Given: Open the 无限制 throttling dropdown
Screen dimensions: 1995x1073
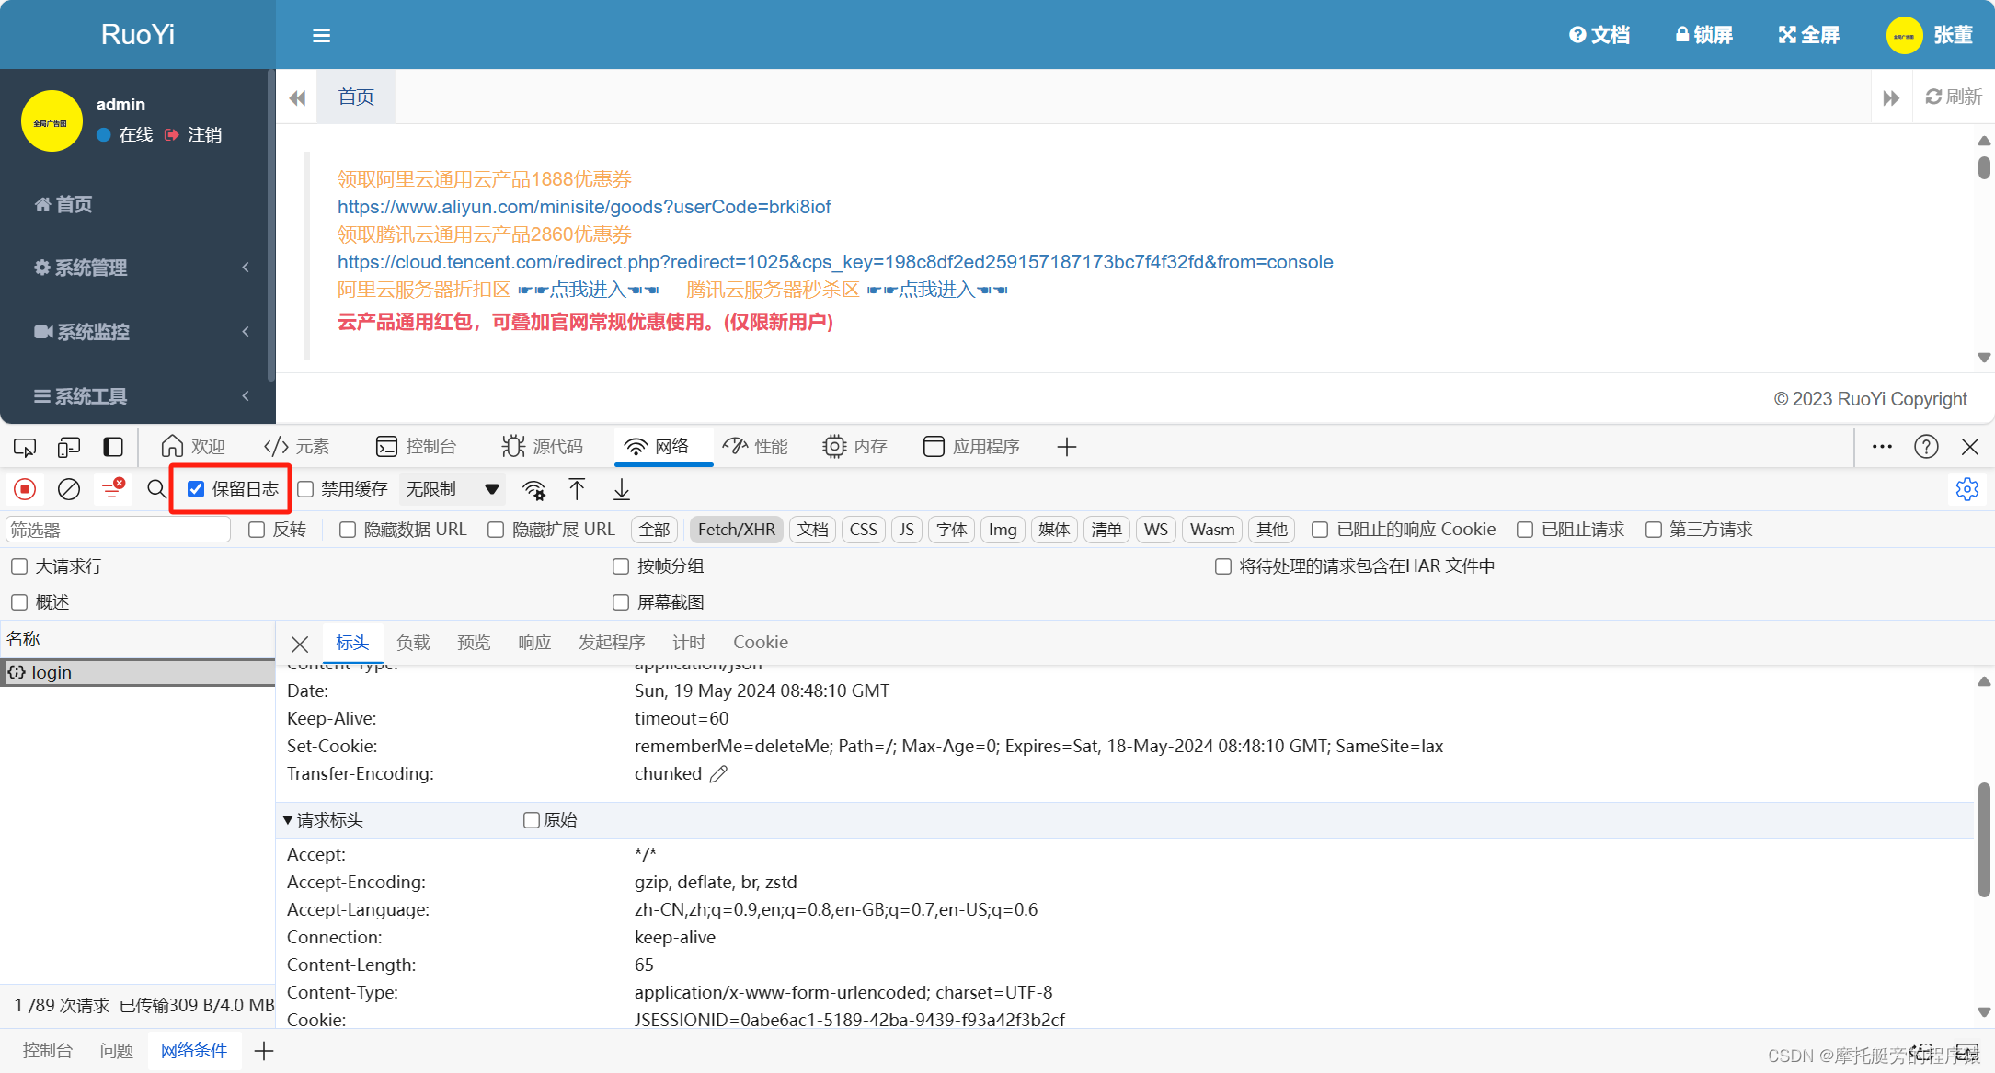Looking at the screenshot, I should point(453,489).
